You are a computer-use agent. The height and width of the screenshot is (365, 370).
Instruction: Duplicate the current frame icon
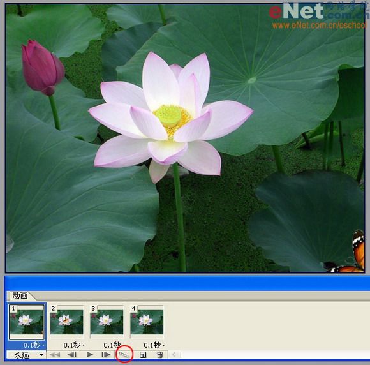(x=143, y=355)
